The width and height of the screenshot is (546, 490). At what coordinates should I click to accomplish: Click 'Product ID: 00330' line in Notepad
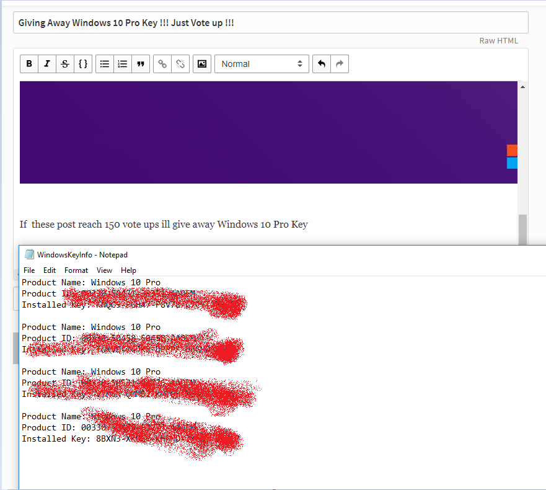tap(109, 427)
